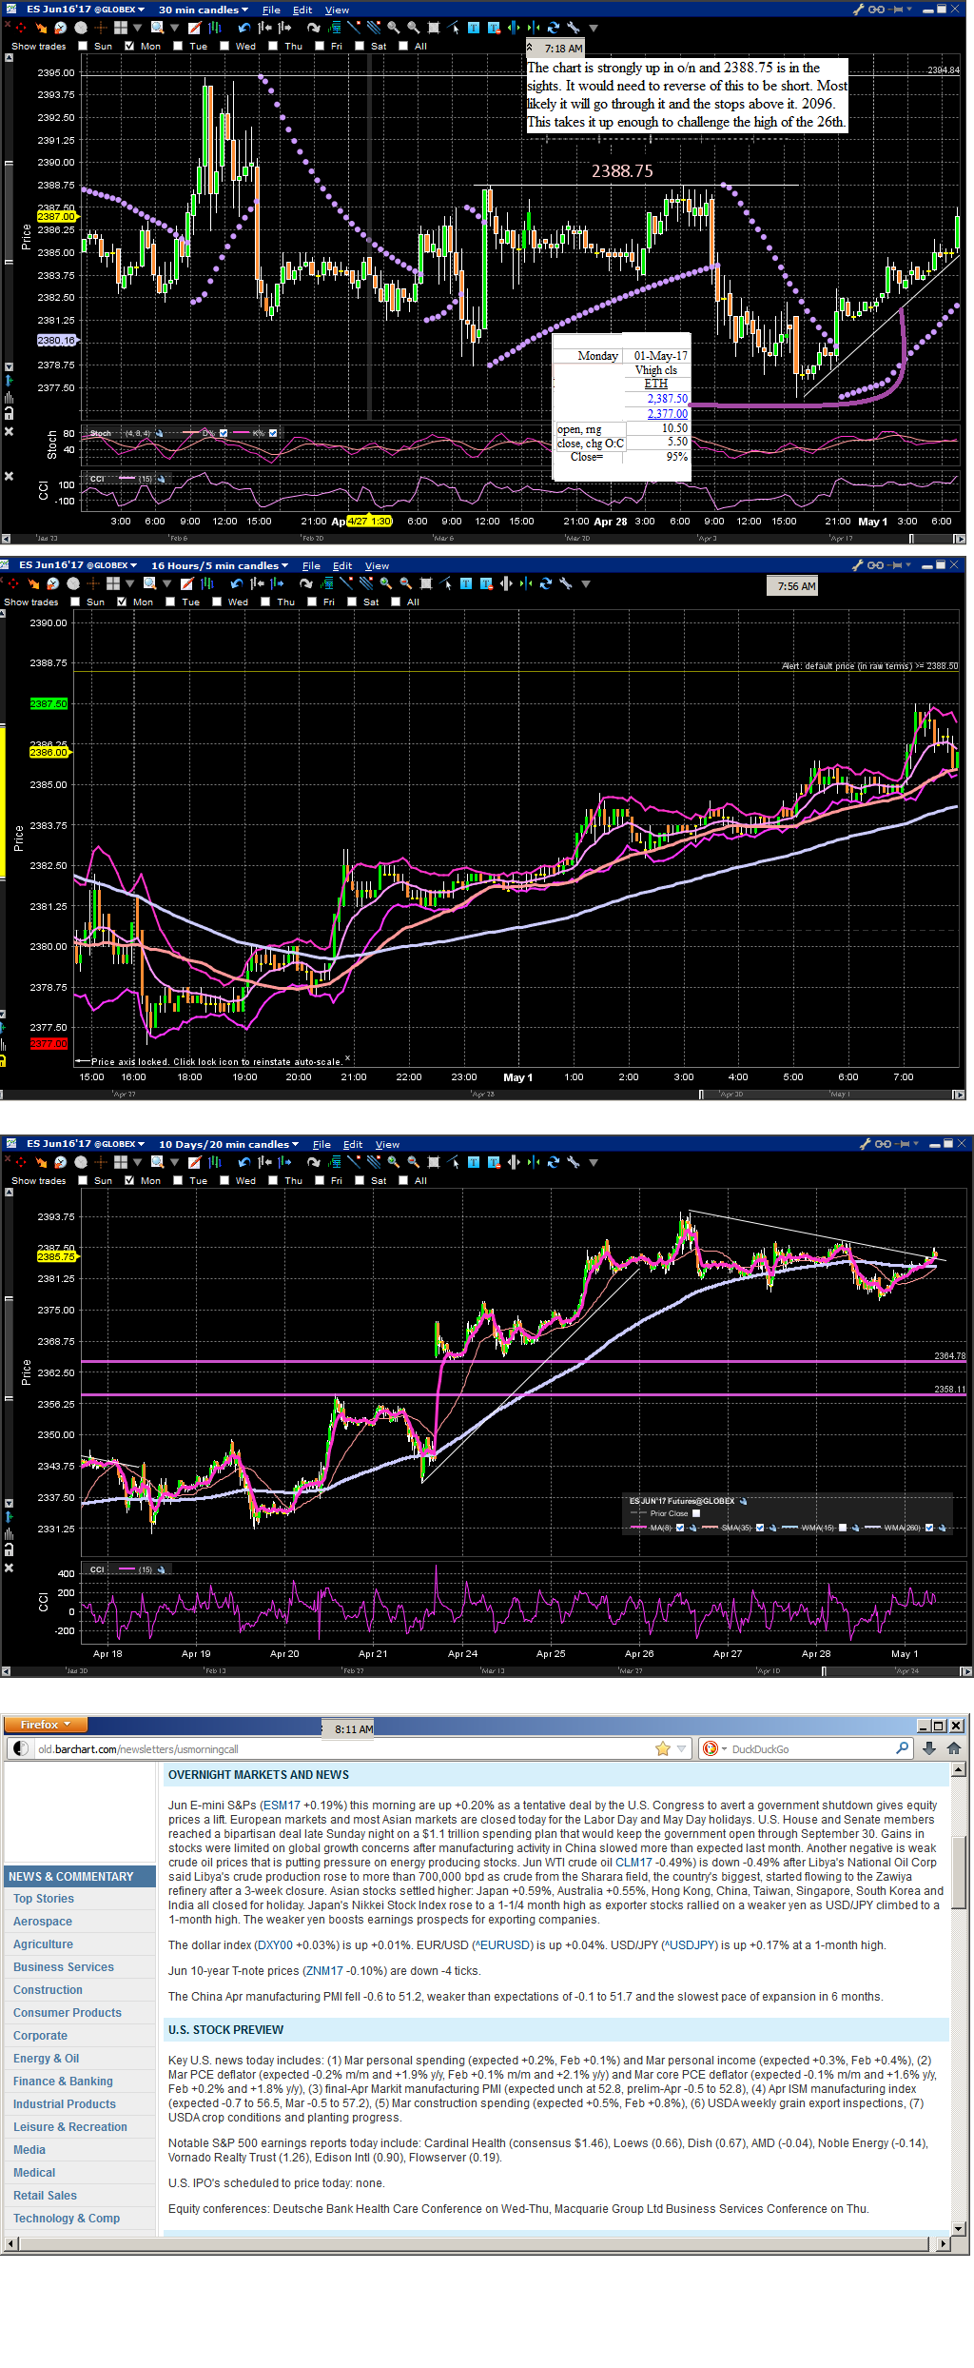The width and height of the screenshot is (974, 2368).
Task: Open the View menu in the 30 min chart window
Action: [337, 10]
